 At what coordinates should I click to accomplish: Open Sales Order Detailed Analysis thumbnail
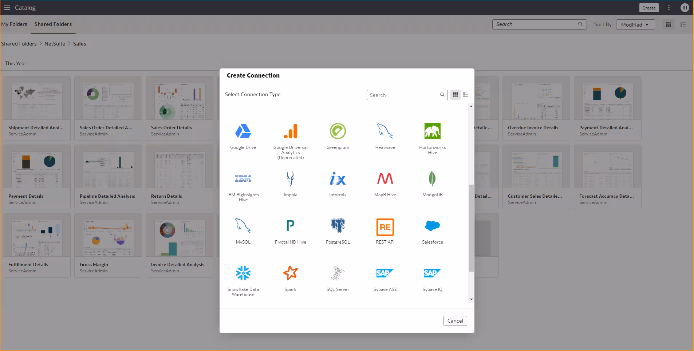coord(108,108)
